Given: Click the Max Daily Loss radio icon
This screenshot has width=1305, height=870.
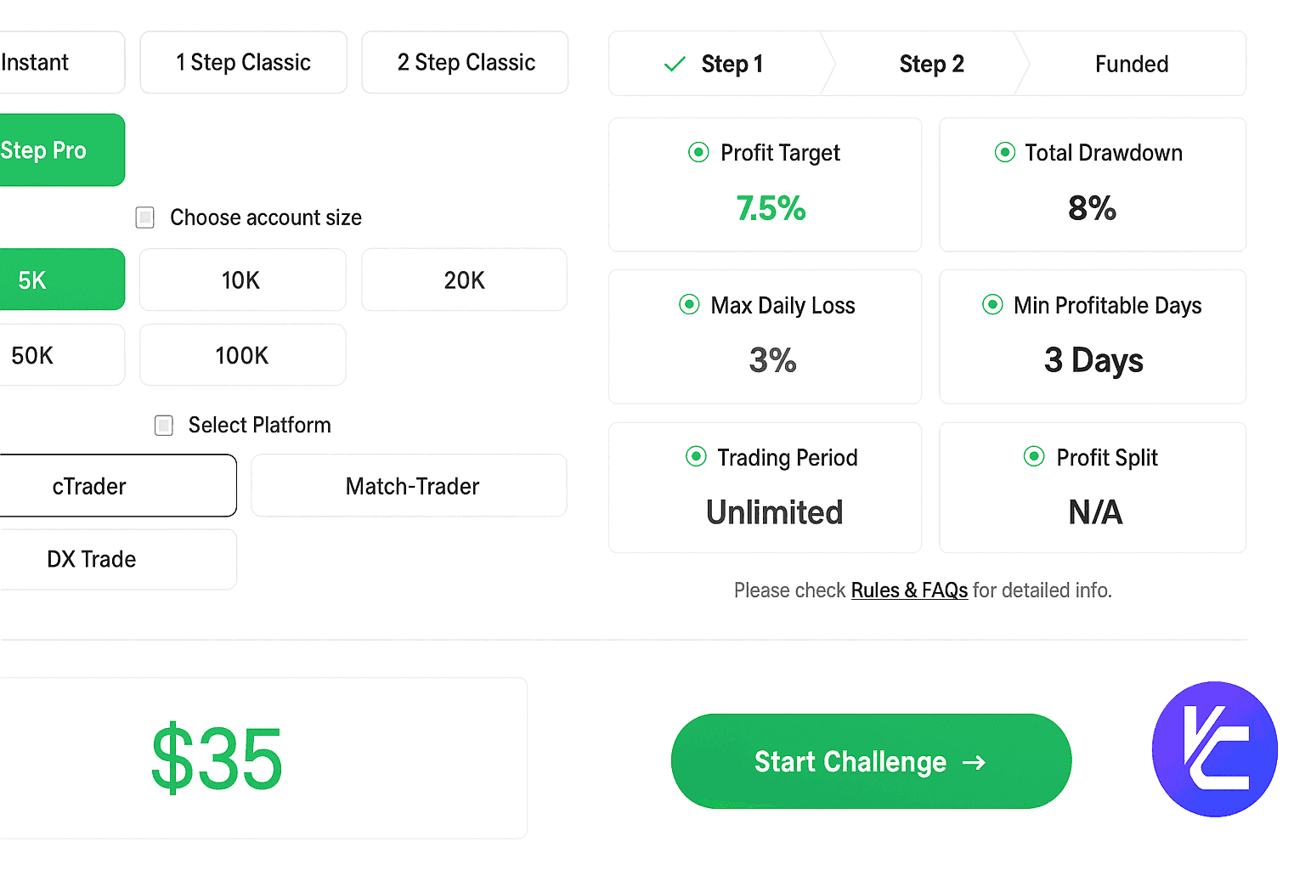Looking at the screenshot, I should tap(689, 305).
